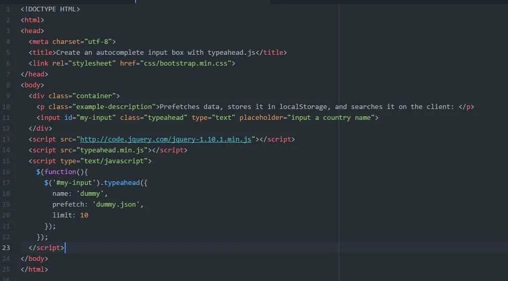Click the .typeahead({ method call
The width and height of the screenshot is (508, 281).
click(124, 183)
